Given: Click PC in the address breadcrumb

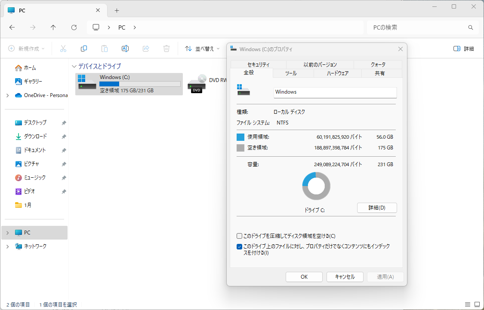Looking at the screenshot, I should pyautogui.click(x=122, y=27).
